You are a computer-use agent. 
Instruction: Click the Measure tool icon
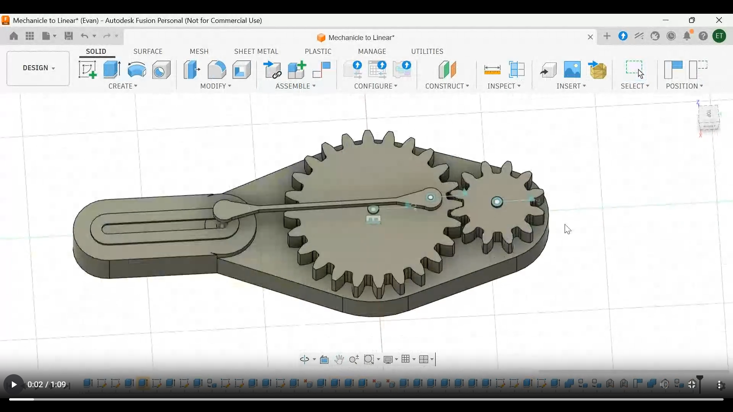[x=492, y=70]
